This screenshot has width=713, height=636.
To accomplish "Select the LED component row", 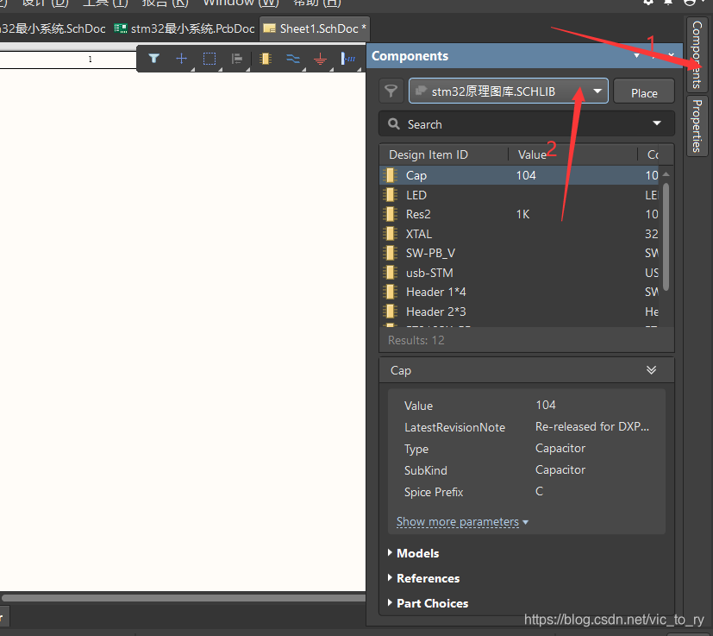I will [521, 195].
